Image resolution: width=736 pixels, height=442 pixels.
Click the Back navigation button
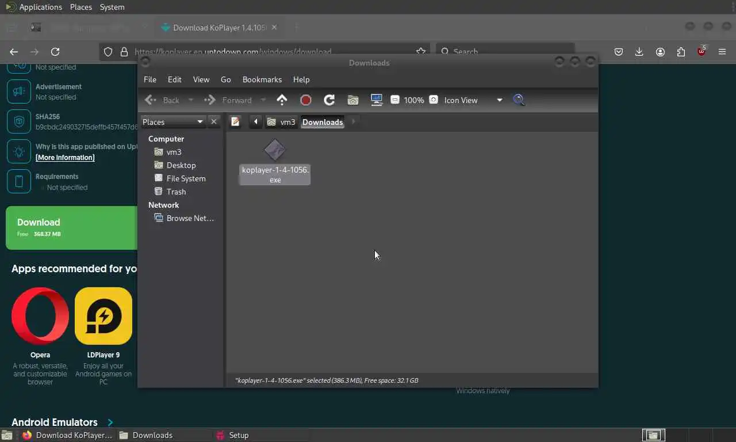163,100
